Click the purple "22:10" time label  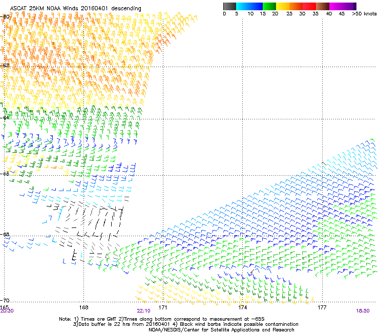(x=143, y=311)
